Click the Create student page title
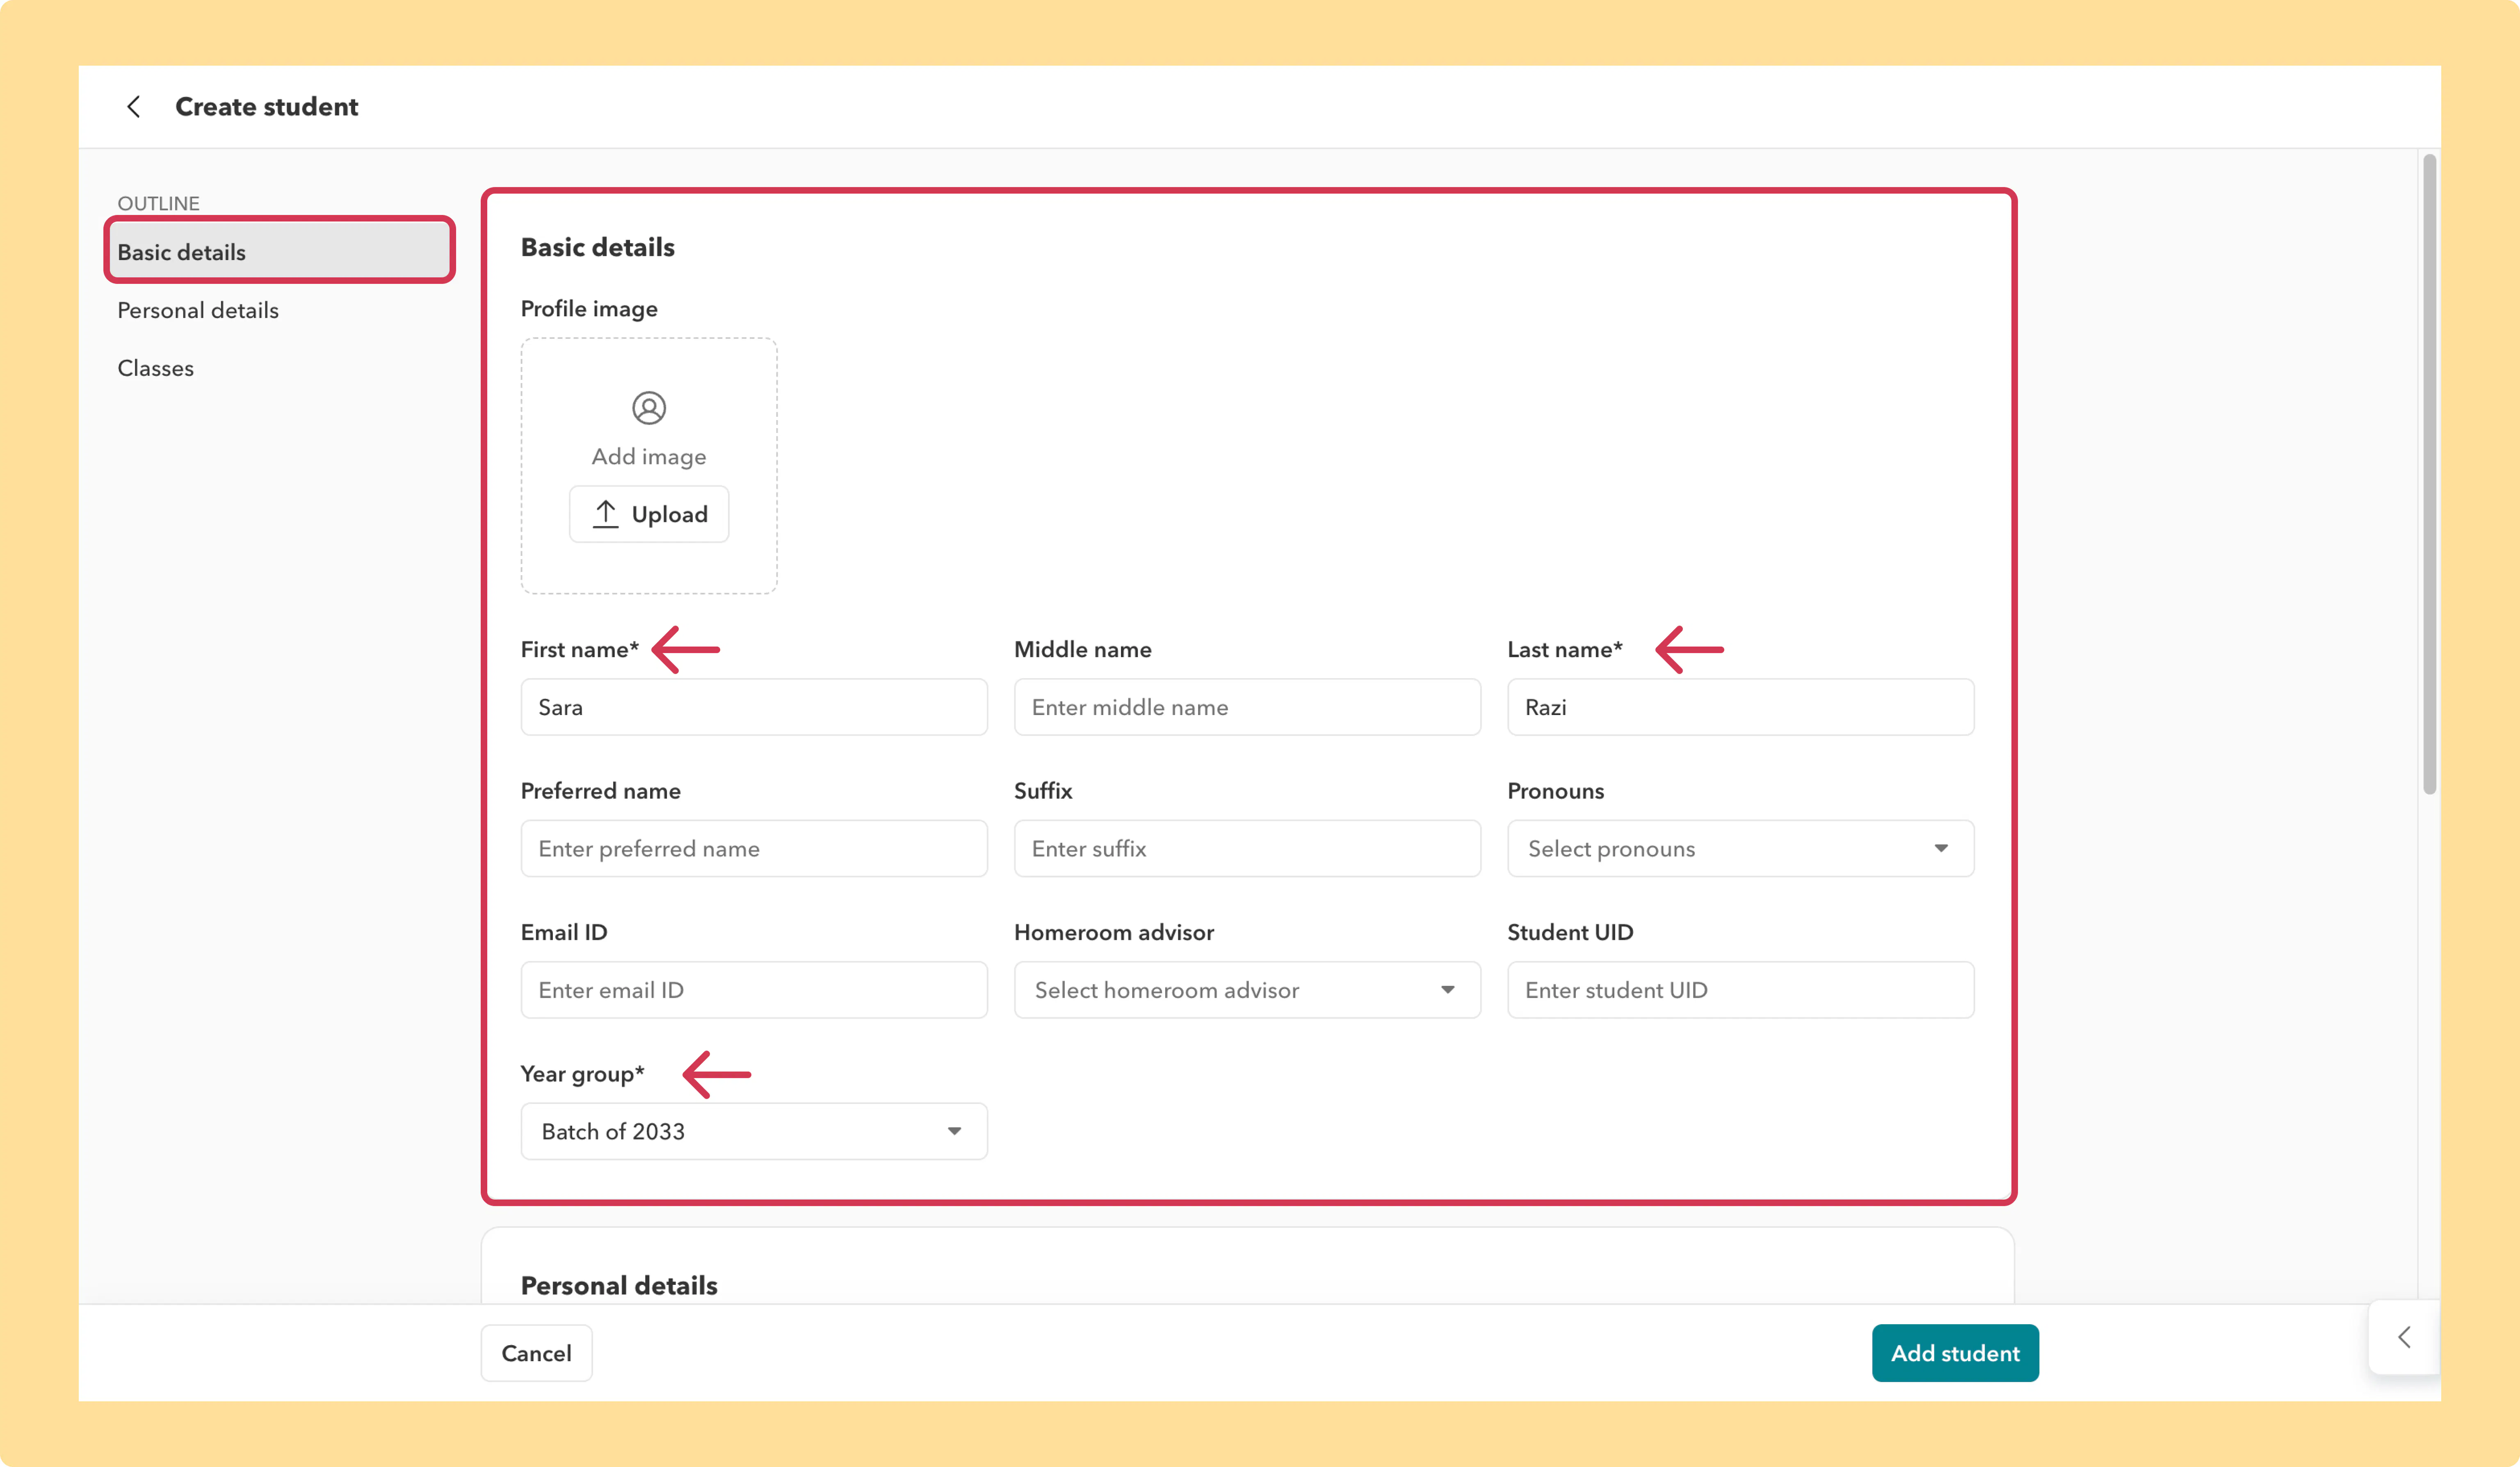 tap(267, 107)
